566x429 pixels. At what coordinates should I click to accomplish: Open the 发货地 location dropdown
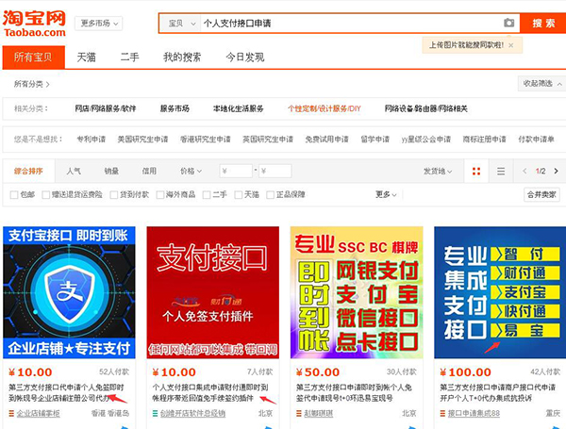[x=438, y=171]
